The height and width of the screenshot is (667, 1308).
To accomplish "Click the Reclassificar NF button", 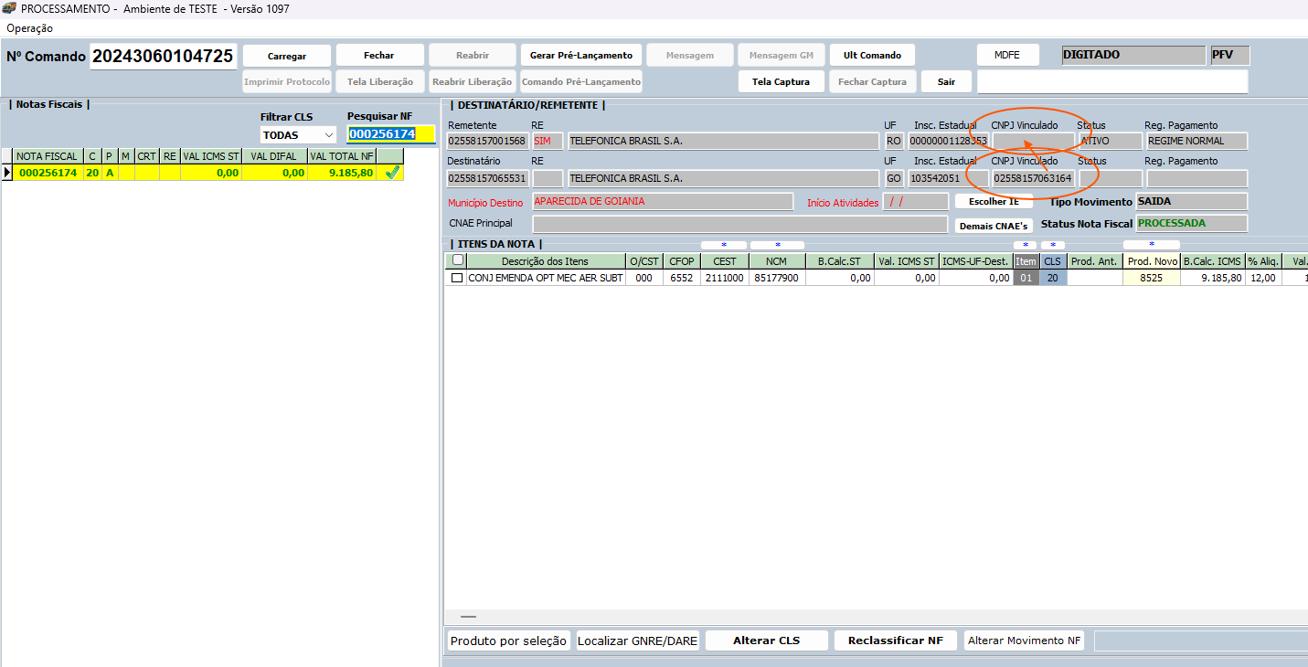I will (x=895, y=641).
